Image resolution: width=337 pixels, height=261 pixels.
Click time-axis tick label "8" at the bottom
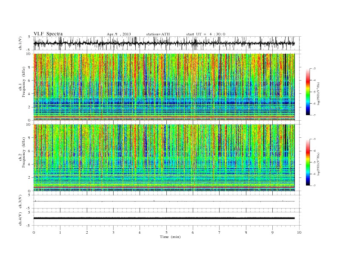pos(246,232)
